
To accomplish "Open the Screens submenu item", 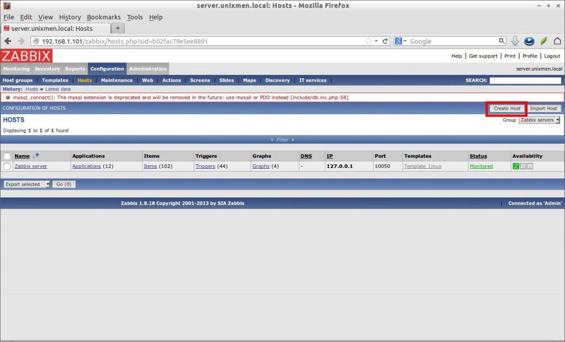I will (200, 81).
